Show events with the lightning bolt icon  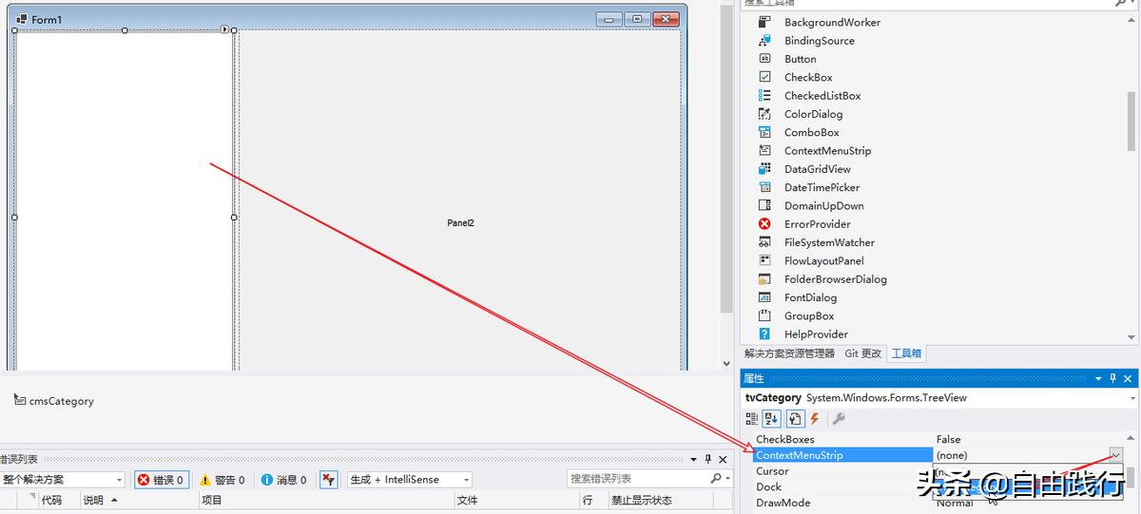[815, 418]
